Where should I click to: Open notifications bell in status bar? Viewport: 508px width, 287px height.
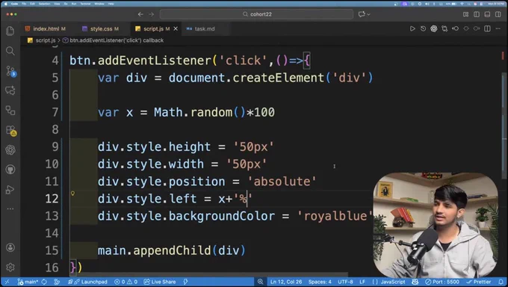pyautogui.click(x=501, y=282)
